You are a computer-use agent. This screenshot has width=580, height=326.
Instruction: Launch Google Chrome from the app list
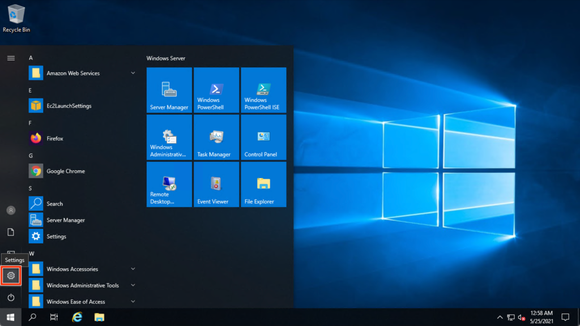tap(83, 171)
